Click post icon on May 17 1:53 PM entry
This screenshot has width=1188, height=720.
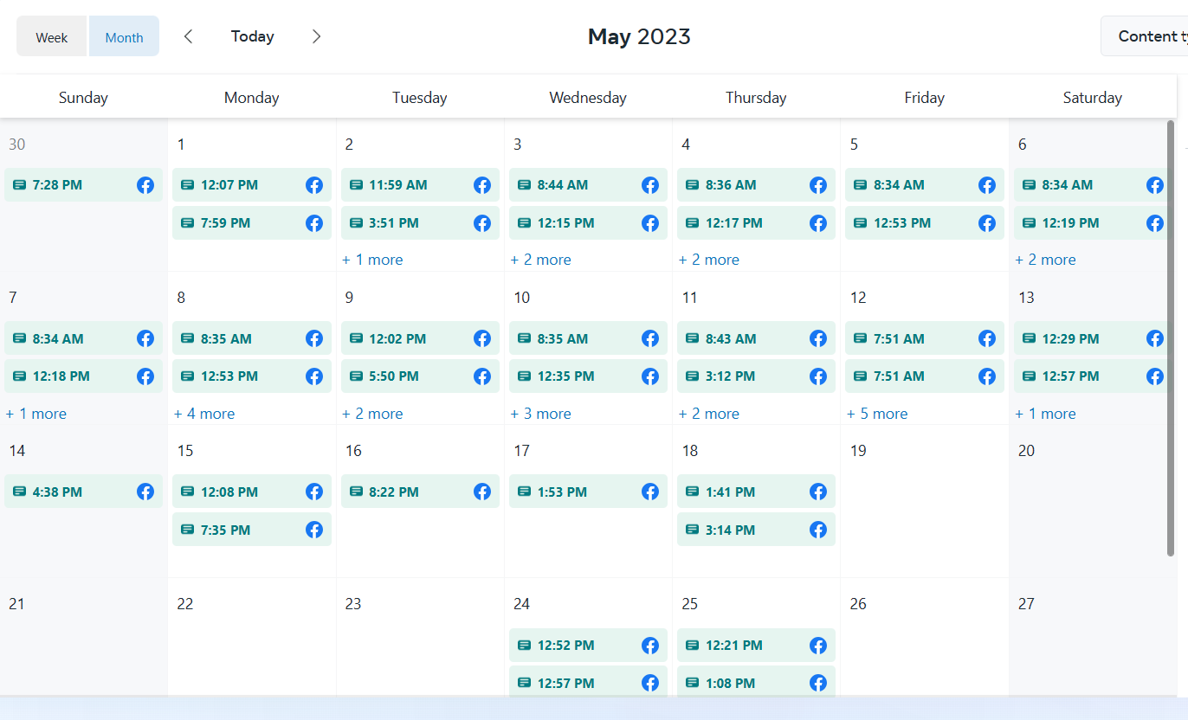[524, 492]
